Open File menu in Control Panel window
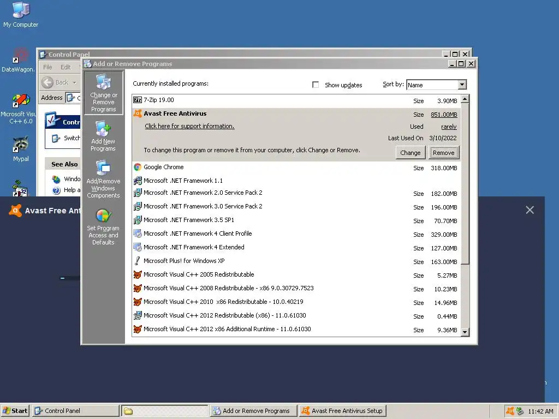This screenshot has width=559, height=419. 47,67
